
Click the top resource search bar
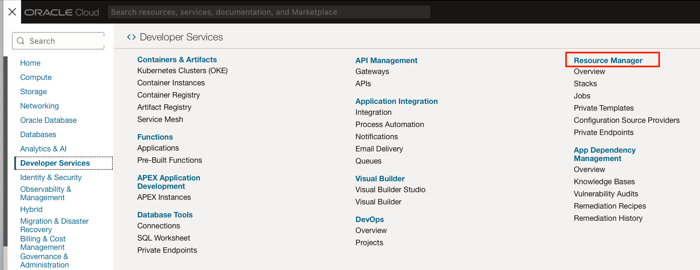pos(269,12)
